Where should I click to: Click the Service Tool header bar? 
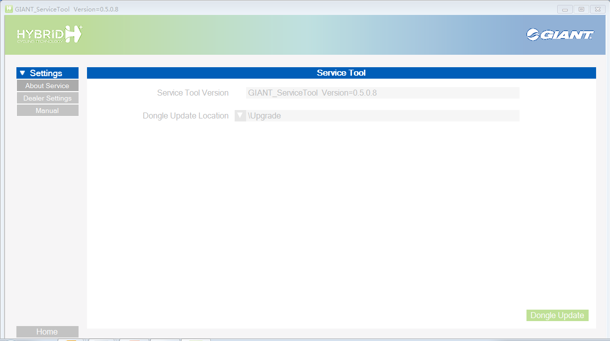pyautogui.click(x=341, y=73)
